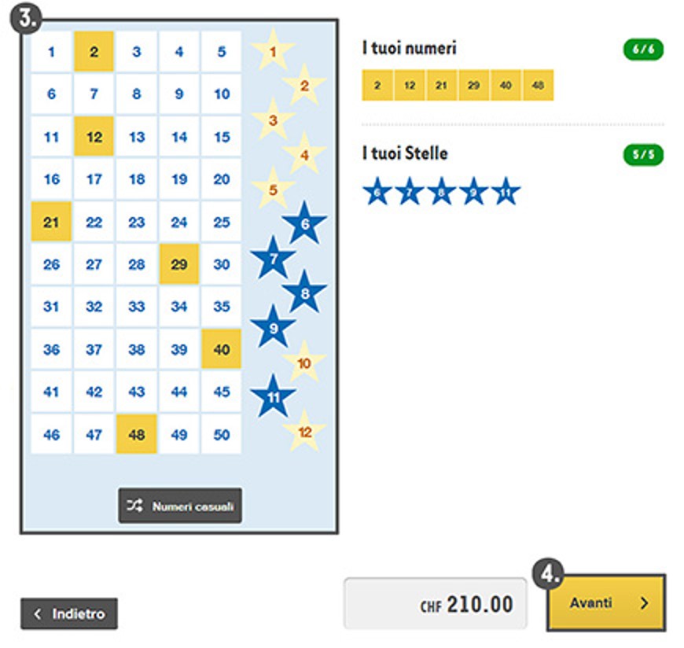
Task: Deselect blue star number 9
Action: coord(273,327)
